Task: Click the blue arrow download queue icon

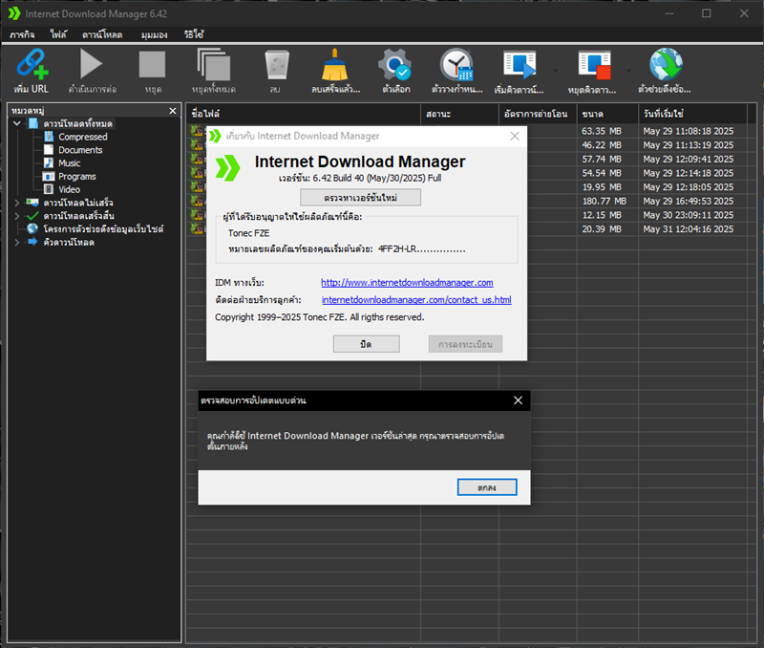Action: click(32, 242)
